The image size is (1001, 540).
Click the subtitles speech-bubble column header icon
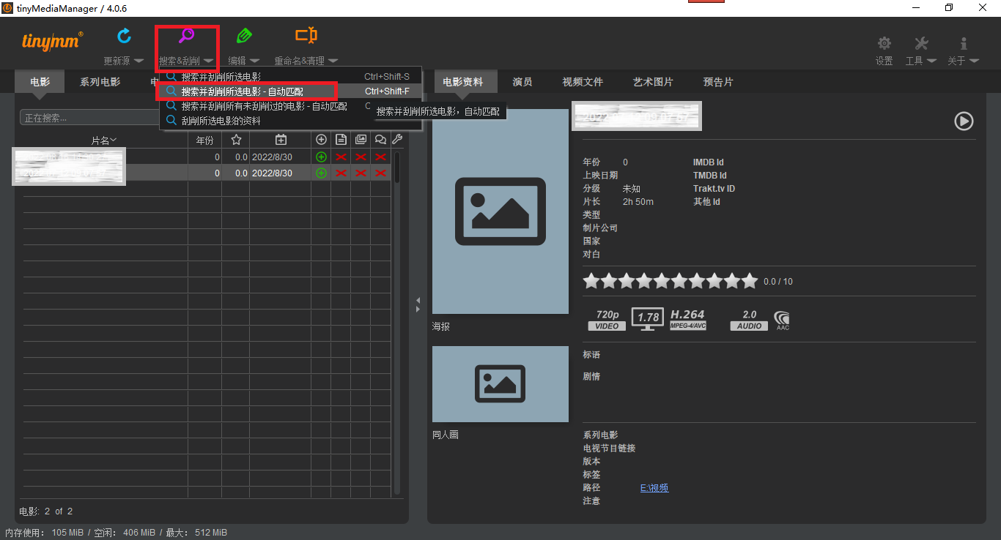point(380,139)
